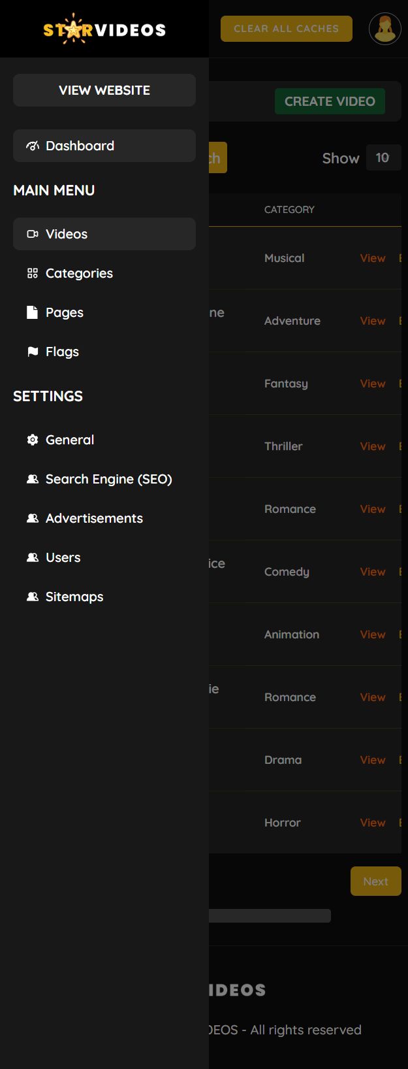Click the horizontal table scrollbar
Image resolution: width=408 pixels, height=1069 pixels.
[x=269, y=915]
